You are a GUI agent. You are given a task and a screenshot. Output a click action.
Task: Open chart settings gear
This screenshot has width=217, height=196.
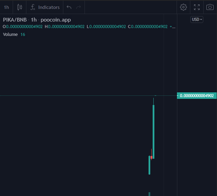(x=183, y=7)
